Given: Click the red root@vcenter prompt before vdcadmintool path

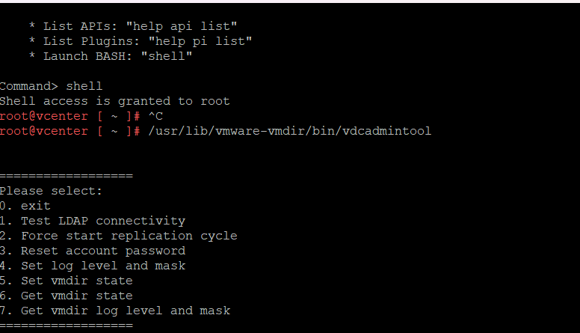Looking at the screenshot, I should [x=45, y=131].
